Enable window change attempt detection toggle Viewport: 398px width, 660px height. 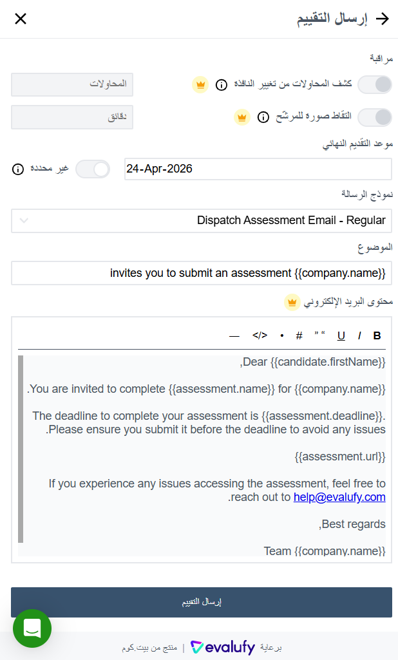pyautogui.click(x=375, y=84)
